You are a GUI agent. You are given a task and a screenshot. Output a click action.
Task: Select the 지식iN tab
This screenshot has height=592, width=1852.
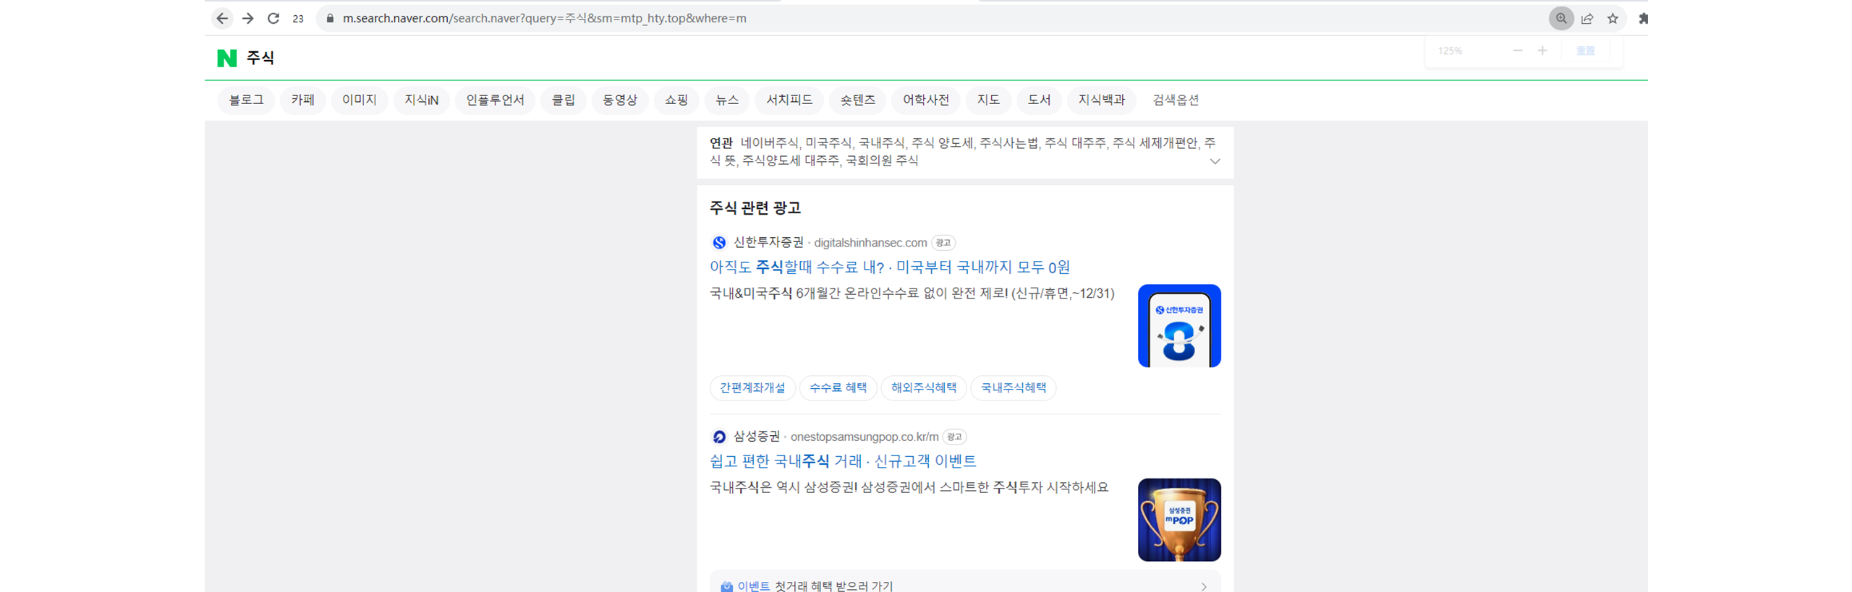[421, 100]
